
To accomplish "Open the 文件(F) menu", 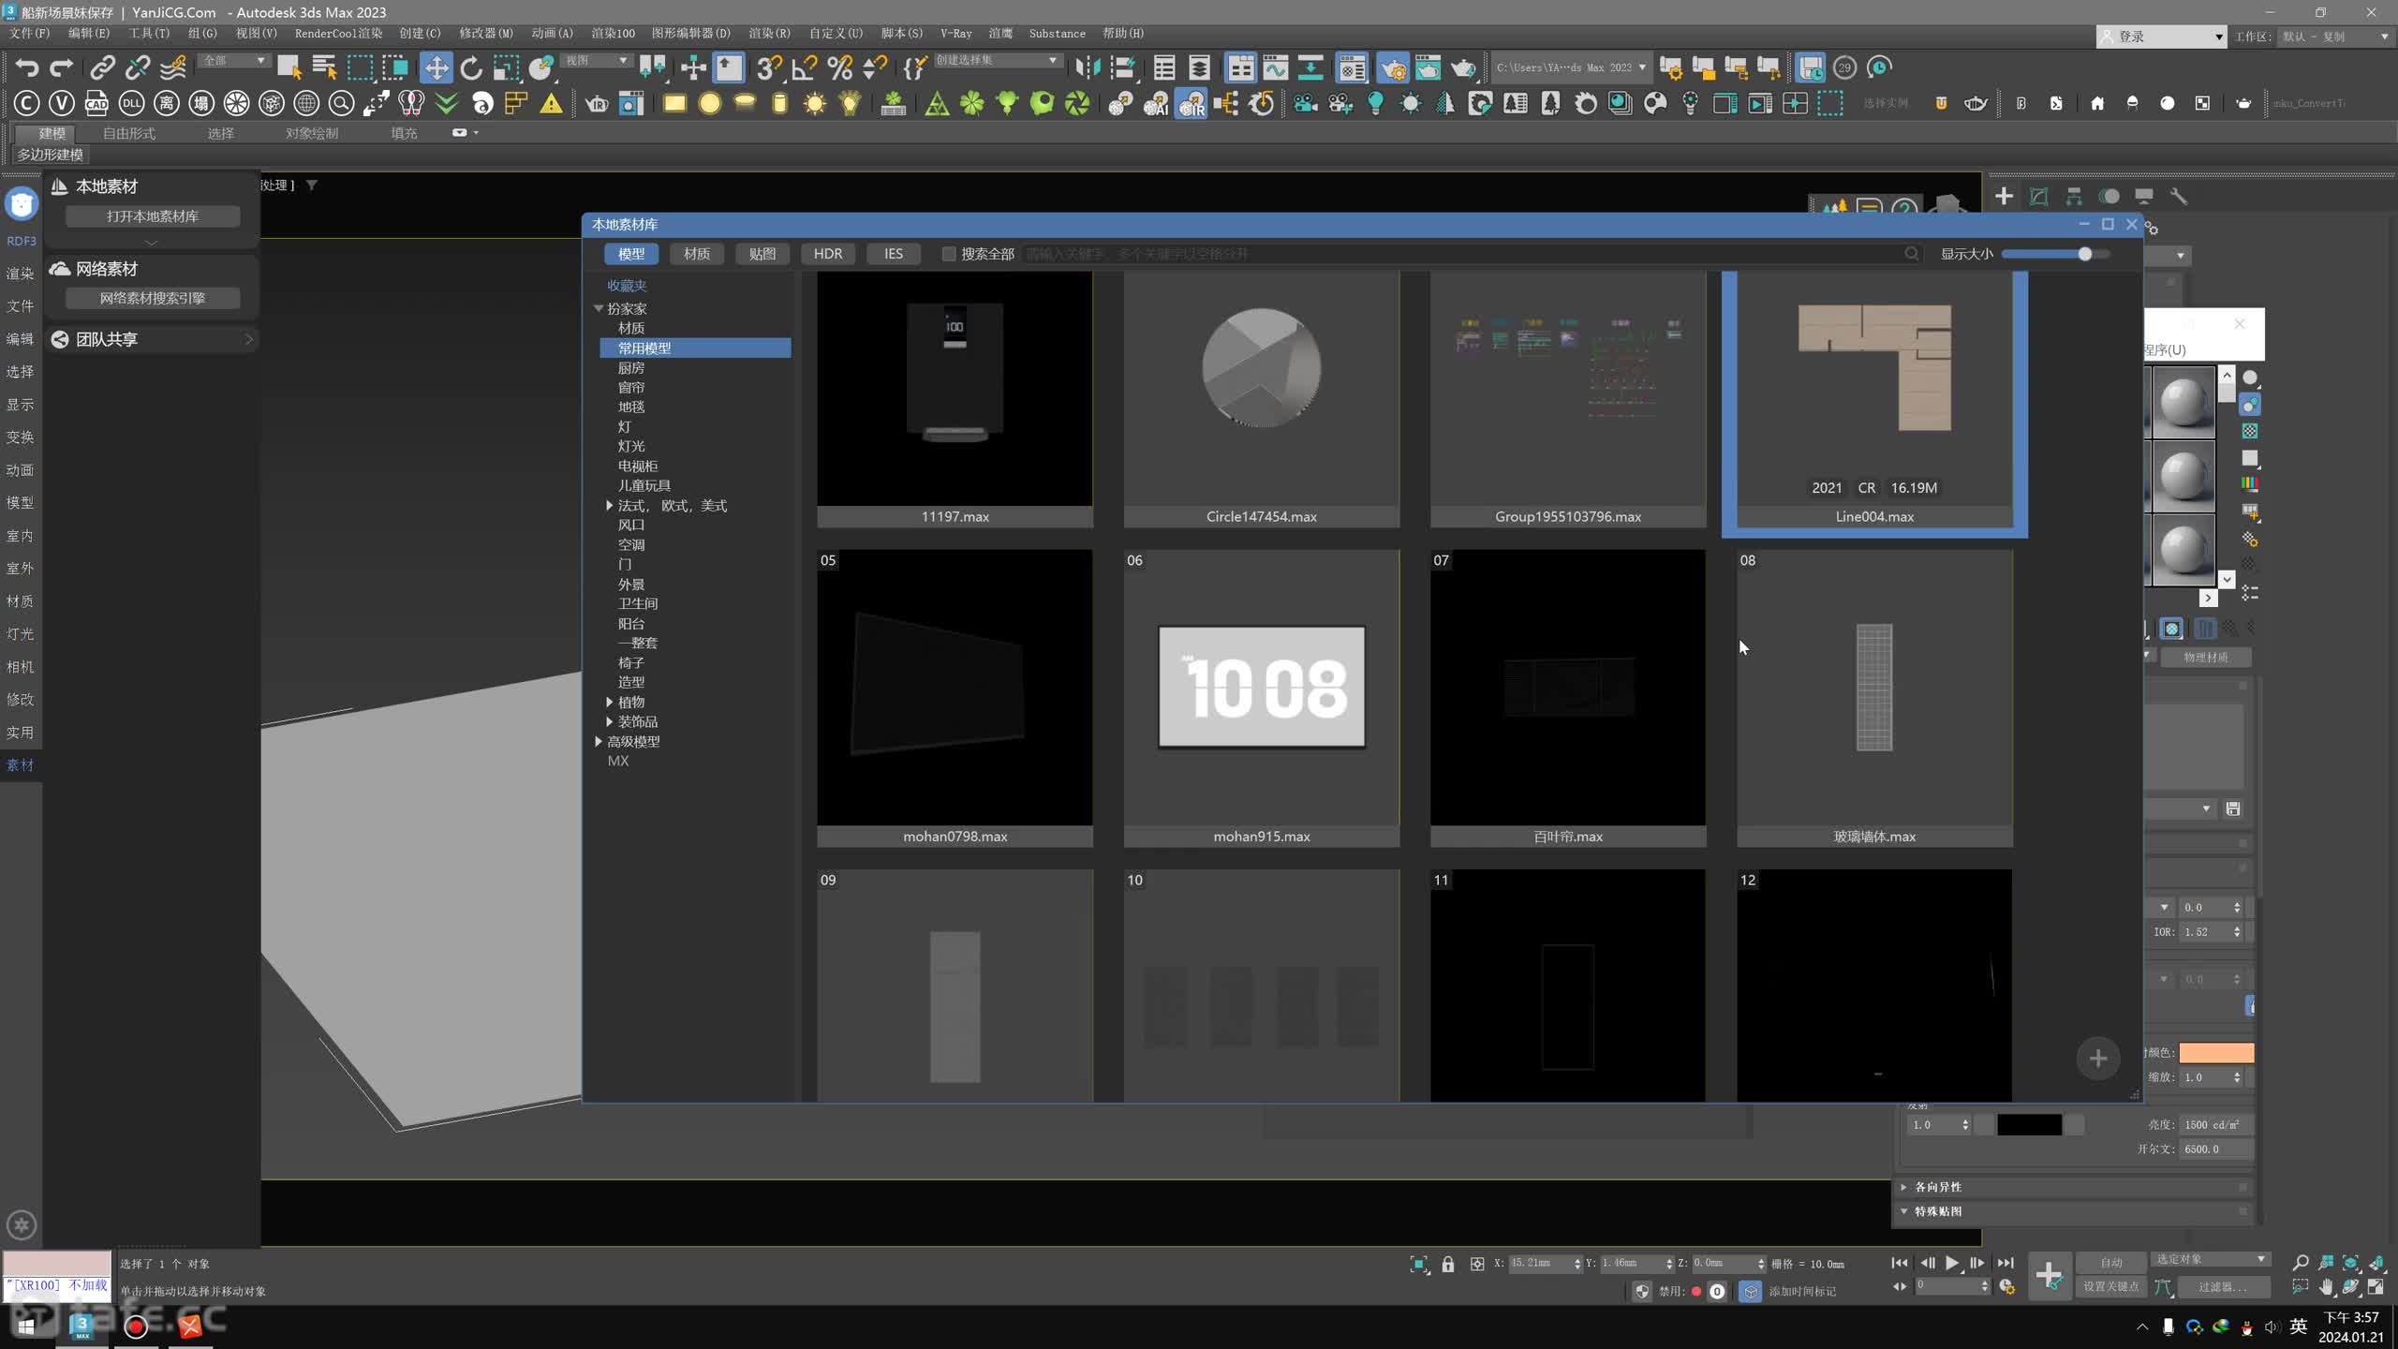I will pyautogui.click(x=29, y=33).
